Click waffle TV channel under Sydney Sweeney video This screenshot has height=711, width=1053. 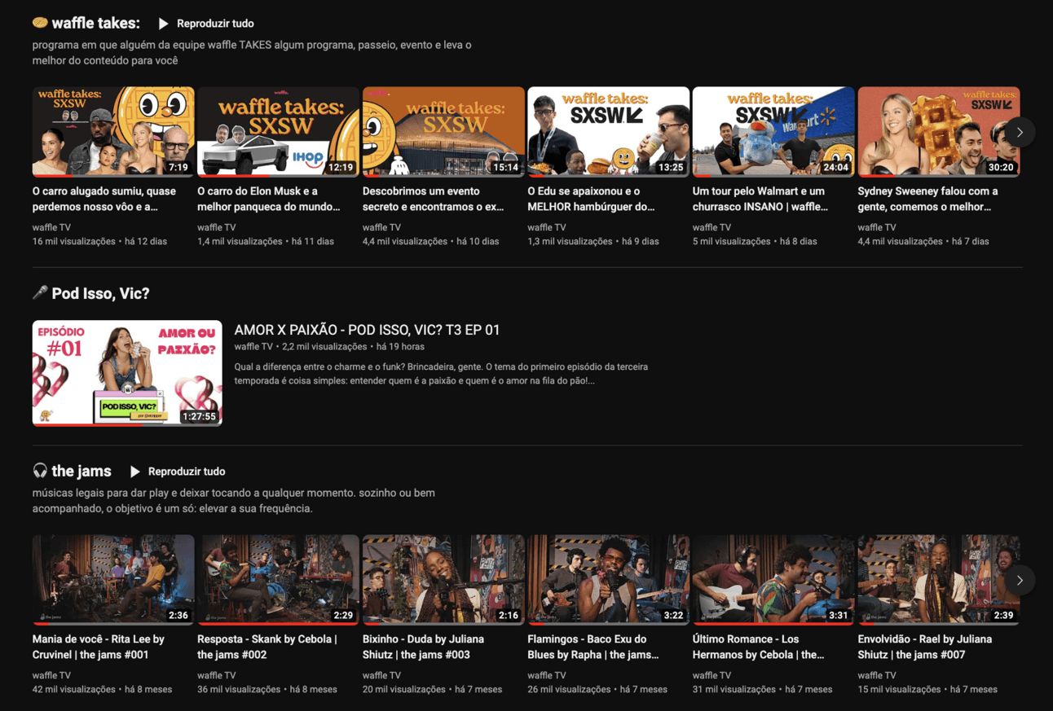[877, 227]
